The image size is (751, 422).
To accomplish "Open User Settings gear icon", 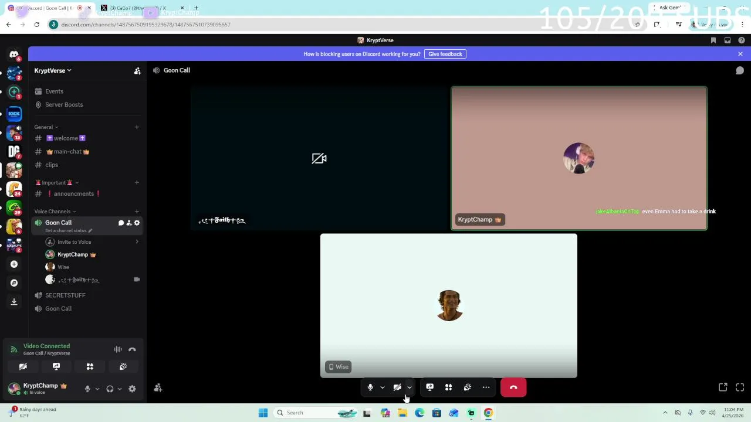I will click(x=132, y=389).
